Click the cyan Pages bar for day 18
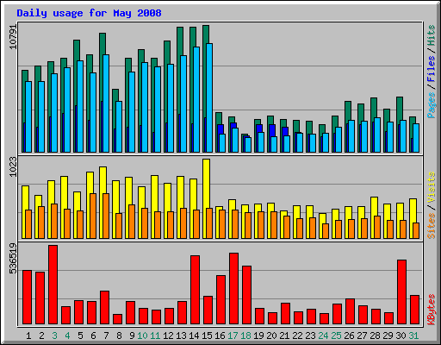 point(248,145)
